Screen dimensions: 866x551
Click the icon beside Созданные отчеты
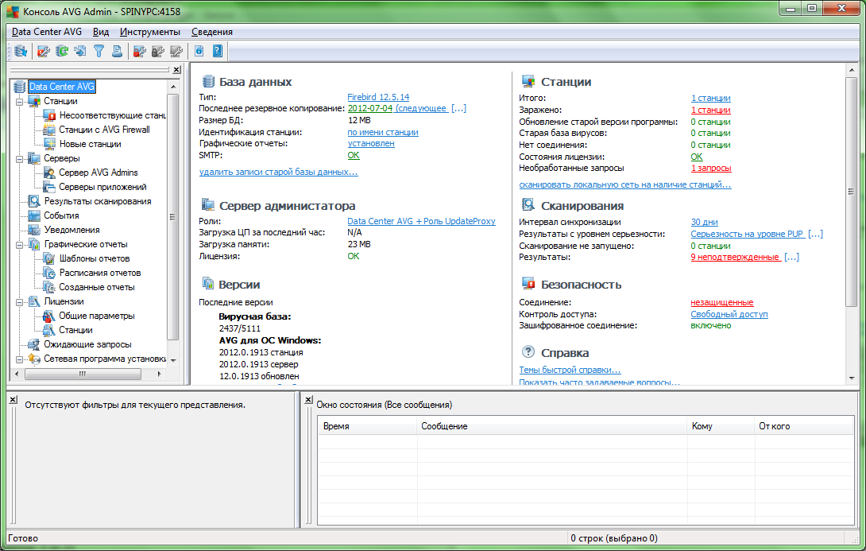50,287
